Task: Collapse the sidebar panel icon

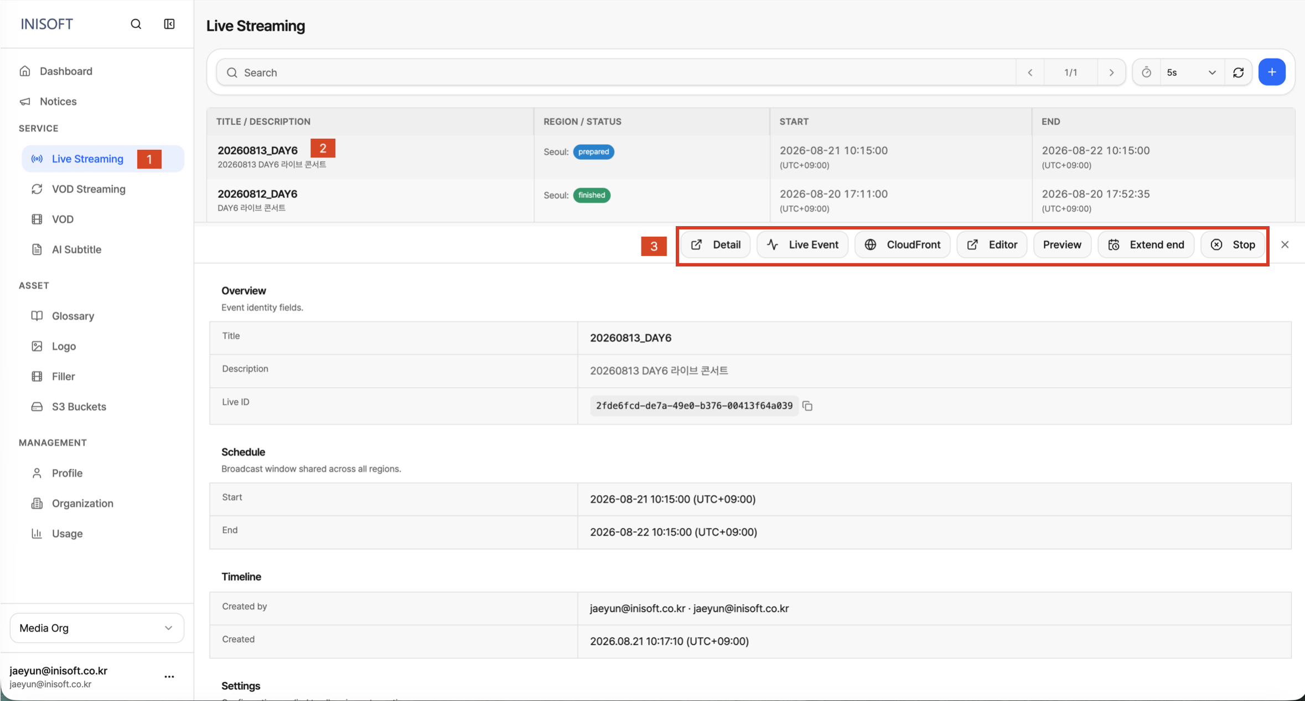Action: [x=169, y=24]
